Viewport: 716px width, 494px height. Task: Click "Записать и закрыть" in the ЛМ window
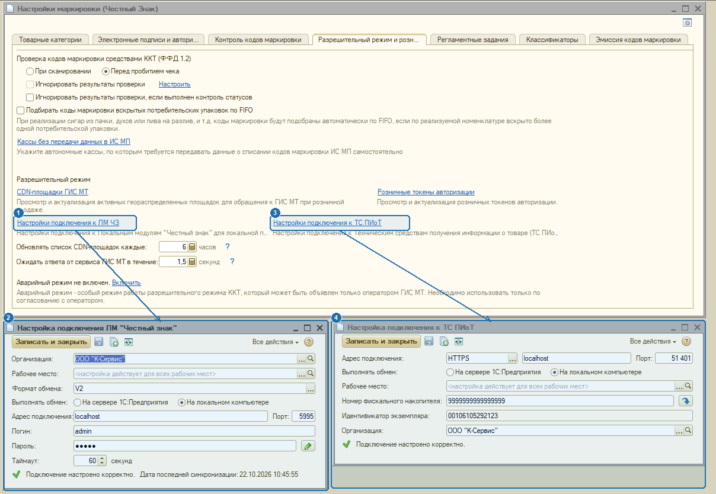click(x=52, y=342)
